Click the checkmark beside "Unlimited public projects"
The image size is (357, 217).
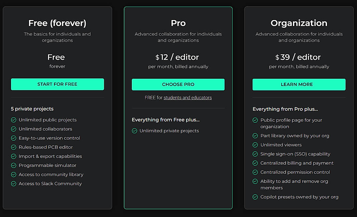click(14, 120)
